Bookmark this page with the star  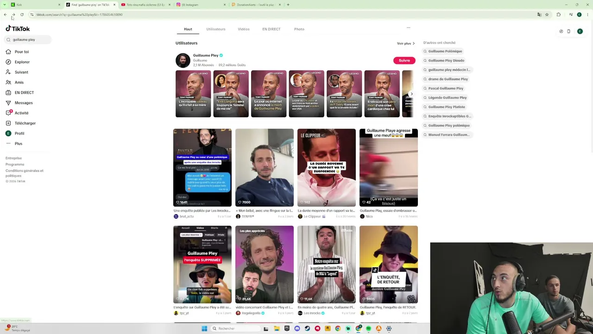click(547, 15)
